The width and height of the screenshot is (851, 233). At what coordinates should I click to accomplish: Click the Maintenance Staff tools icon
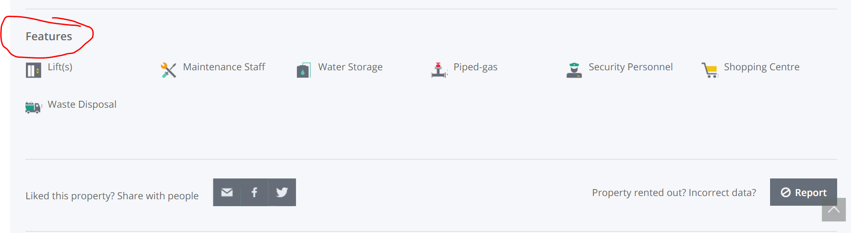[x=168, y=70]
